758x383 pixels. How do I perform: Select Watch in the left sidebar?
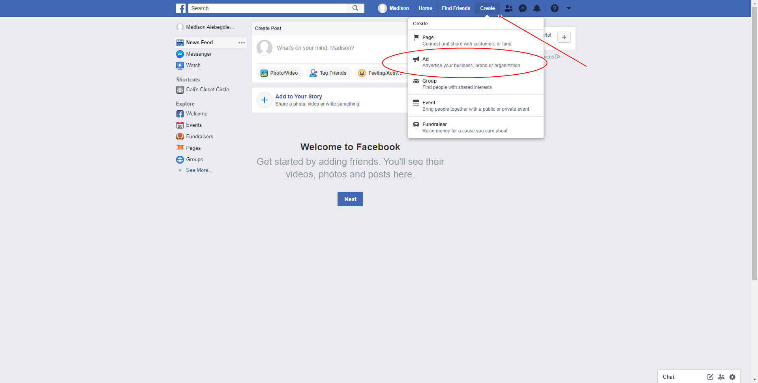(193, 65)
